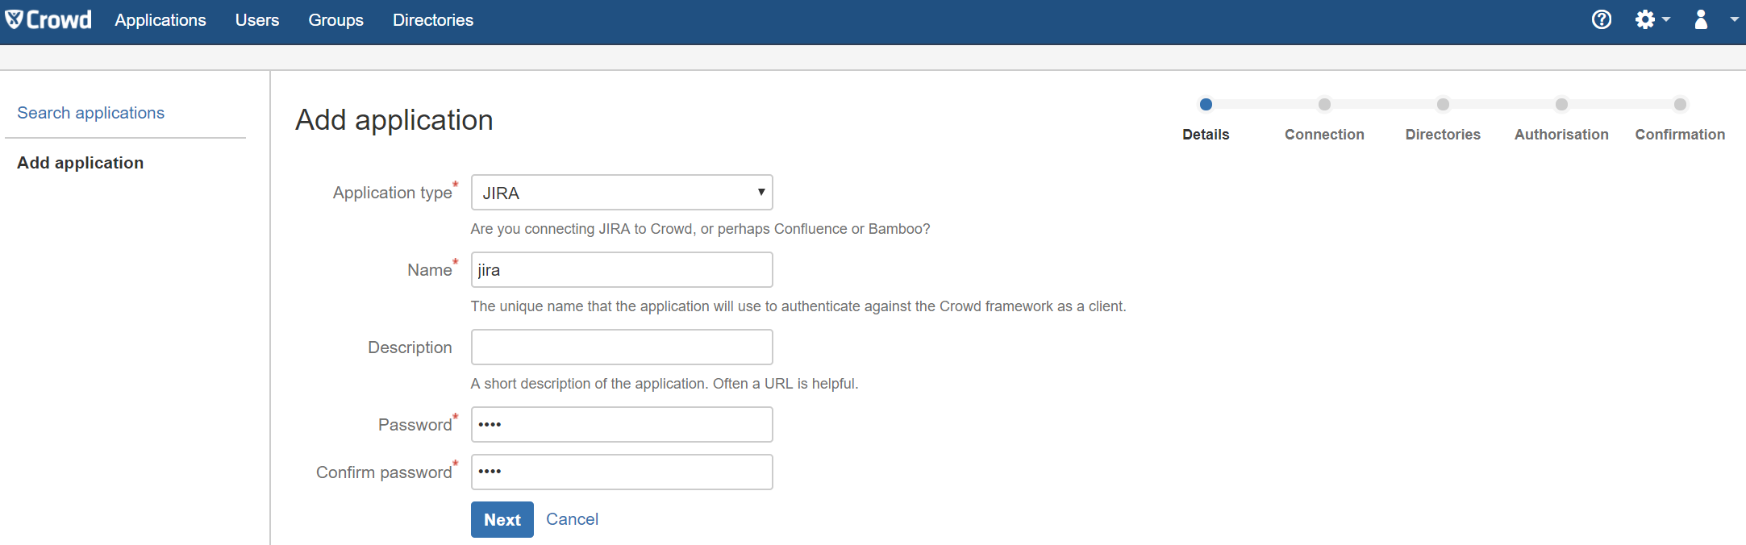Viewport: 1746px width, 545px height.
Task: Click the Connection step marker dot
Action: pyautogui.click(x=1324, y=105)
